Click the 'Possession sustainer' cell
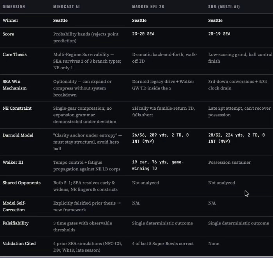Viewport: 273px width, 258px height. pos(230,162)
